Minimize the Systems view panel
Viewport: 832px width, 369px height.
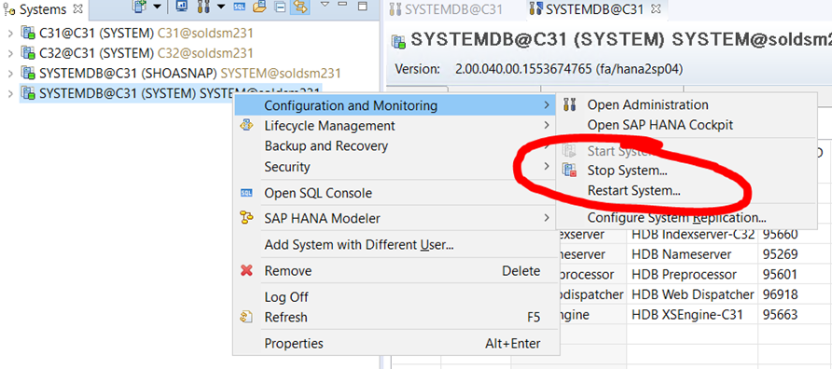(342, 5)
